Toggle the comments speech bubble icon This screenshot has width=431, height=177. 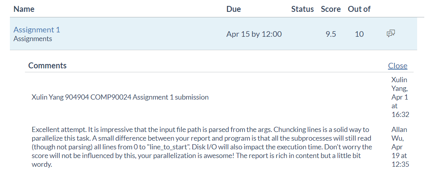[391, 34]
